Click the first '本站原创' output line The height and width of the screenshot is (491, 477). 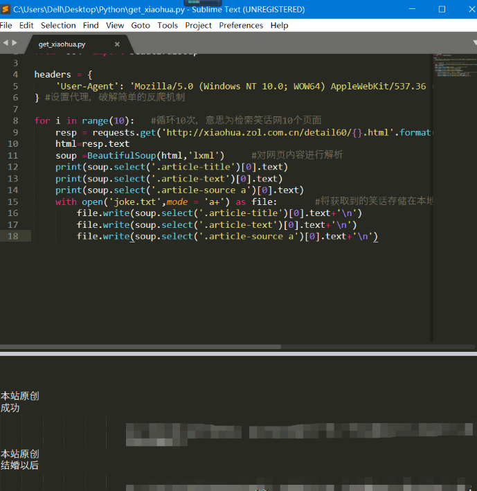tap(19, 396)
